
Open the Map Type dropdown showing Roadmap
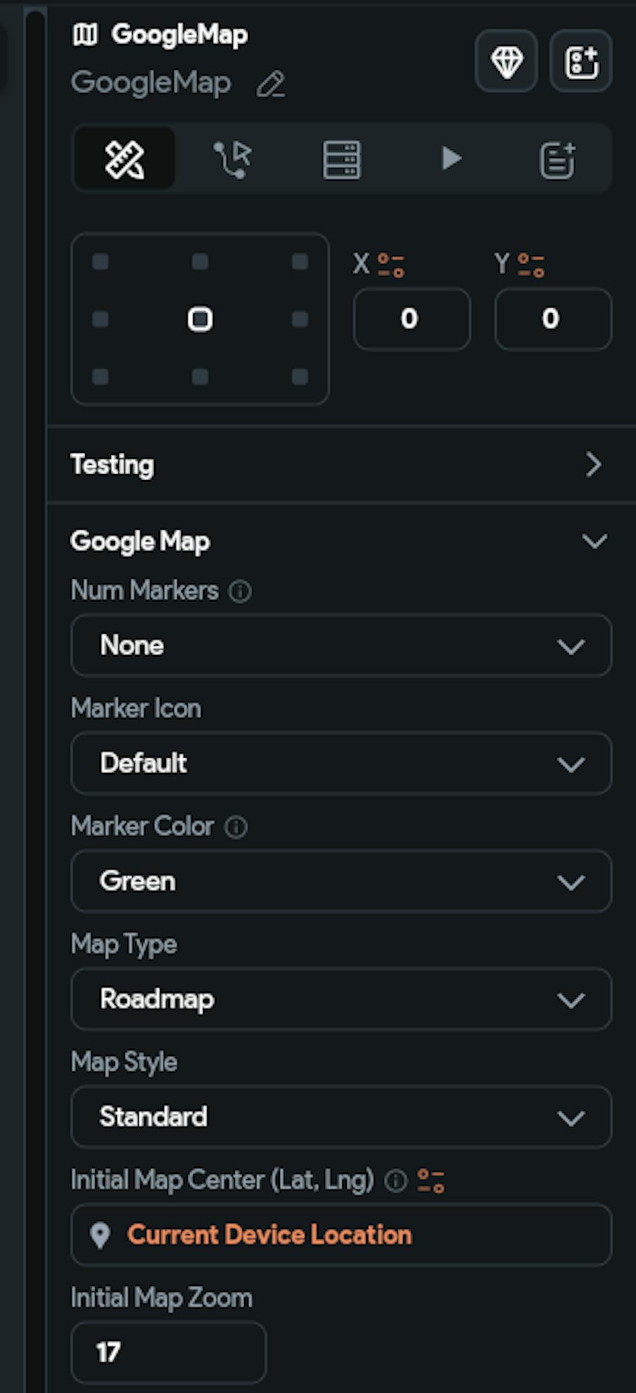[x=341, y=999]
